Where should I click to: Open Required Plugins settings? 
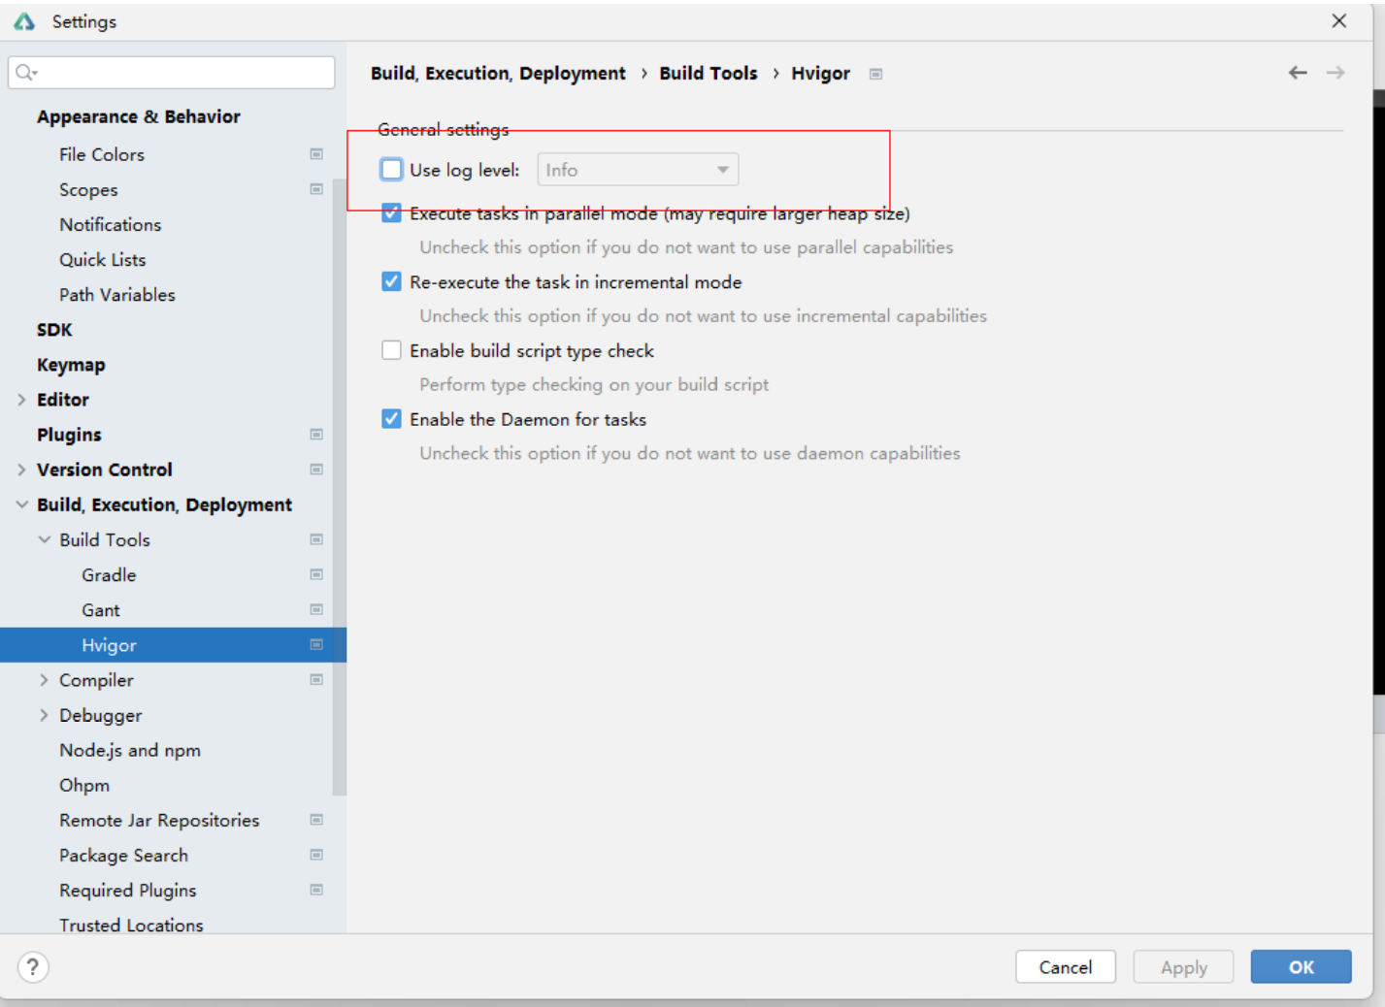click(128, 890)
